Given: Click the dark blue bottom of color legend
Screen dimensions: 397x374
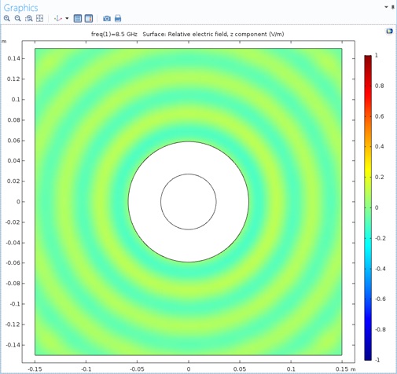Looking at the screenshot, I should (x=368, y=357).
